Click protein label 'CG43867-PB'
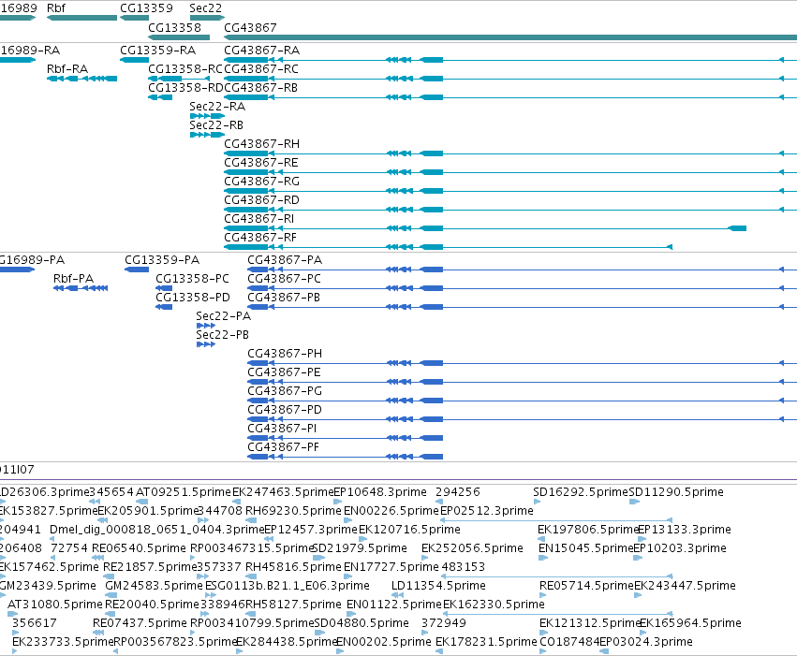Image resolution: width=797 pixels, height=656 pixels. coord(284,298)
